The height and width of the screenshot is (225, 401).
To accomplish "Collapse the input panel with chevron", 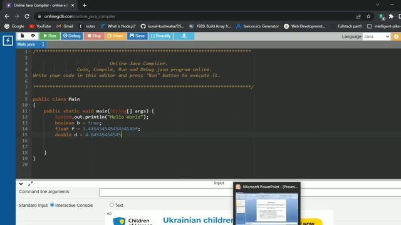I will pos(21,184).
